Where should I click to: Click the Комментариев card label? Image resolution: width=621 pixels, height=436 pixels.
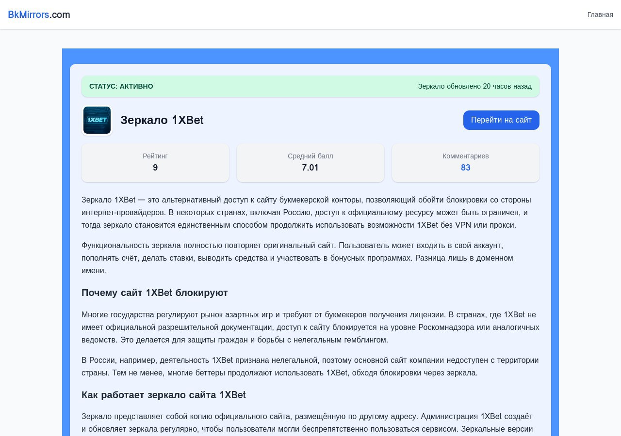466,156
